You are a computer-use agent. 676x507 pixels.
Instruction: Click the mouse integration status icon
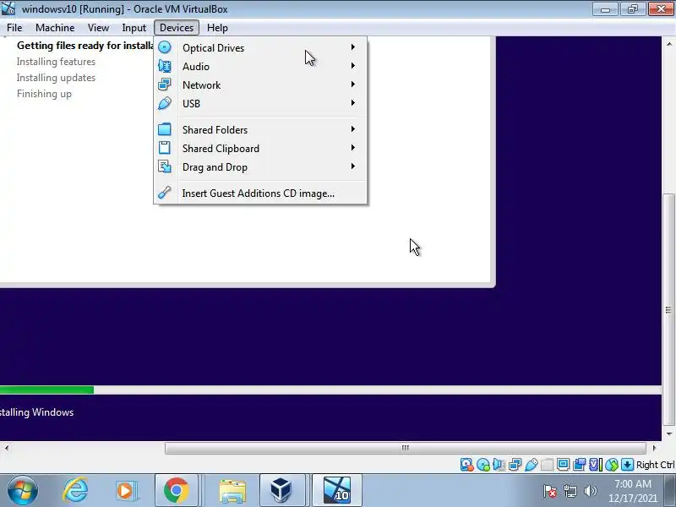(611, 464)
